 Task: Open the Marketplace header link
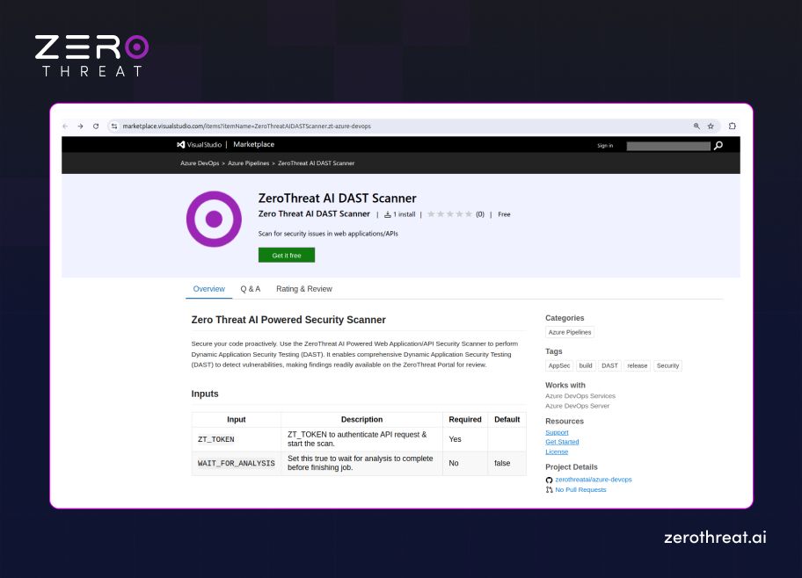pos(253,145)
